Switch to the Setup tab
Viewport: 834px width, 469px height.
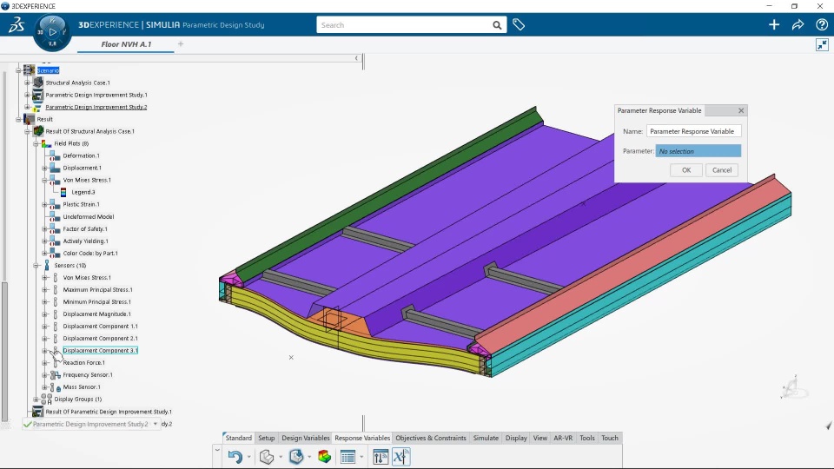tap(267, 438)
